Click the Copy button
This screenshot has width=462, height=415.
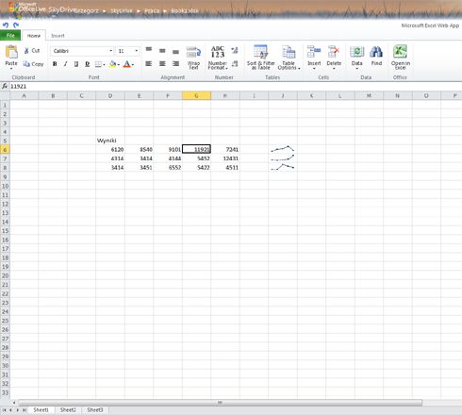pyautogui.click(x=33, y=64)
